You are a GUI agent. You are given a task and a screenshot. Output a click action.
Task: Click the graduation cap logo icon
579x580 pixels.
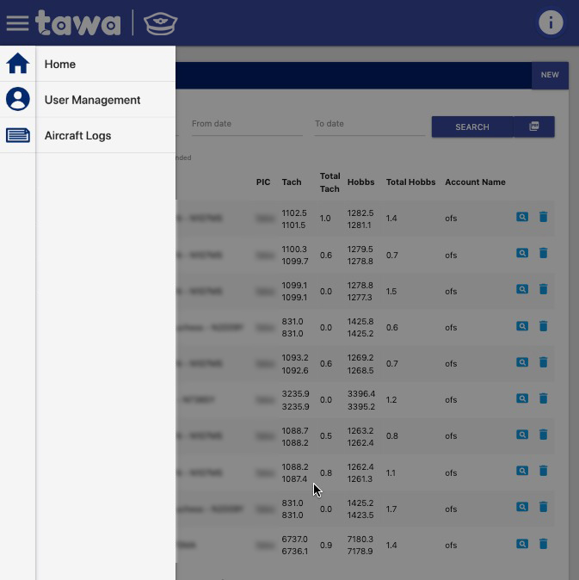160,23
